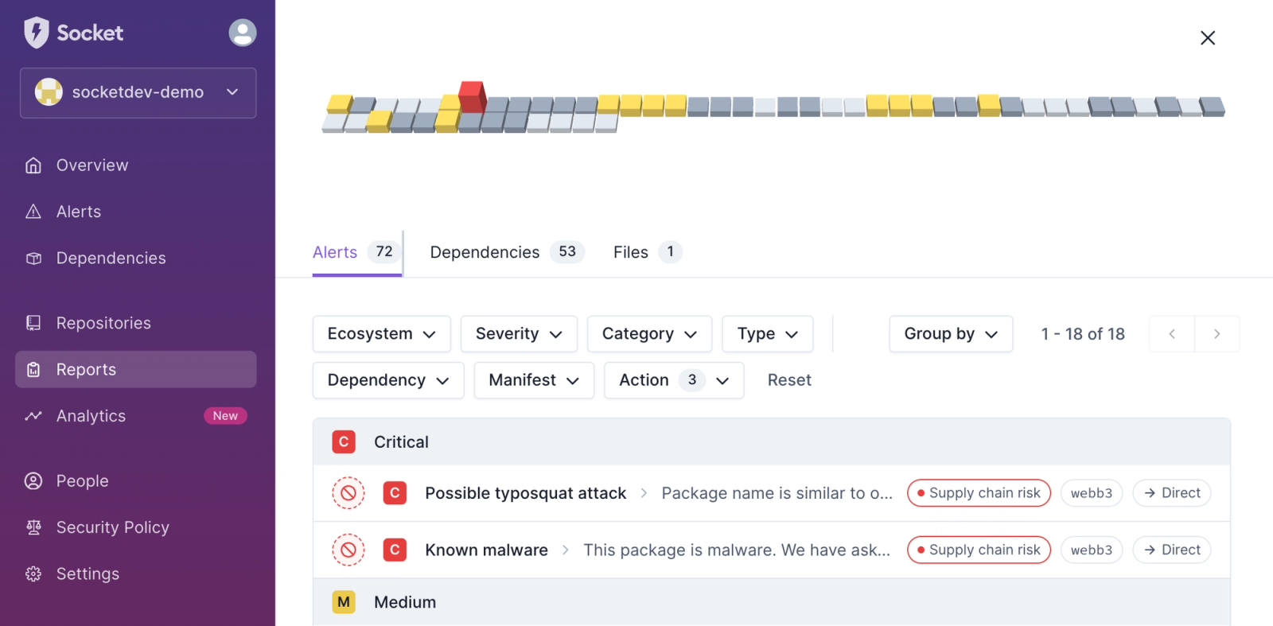
Task: Toggle block icon on Known malware alert
Action: pyautogui.click(x=348, y=550)
